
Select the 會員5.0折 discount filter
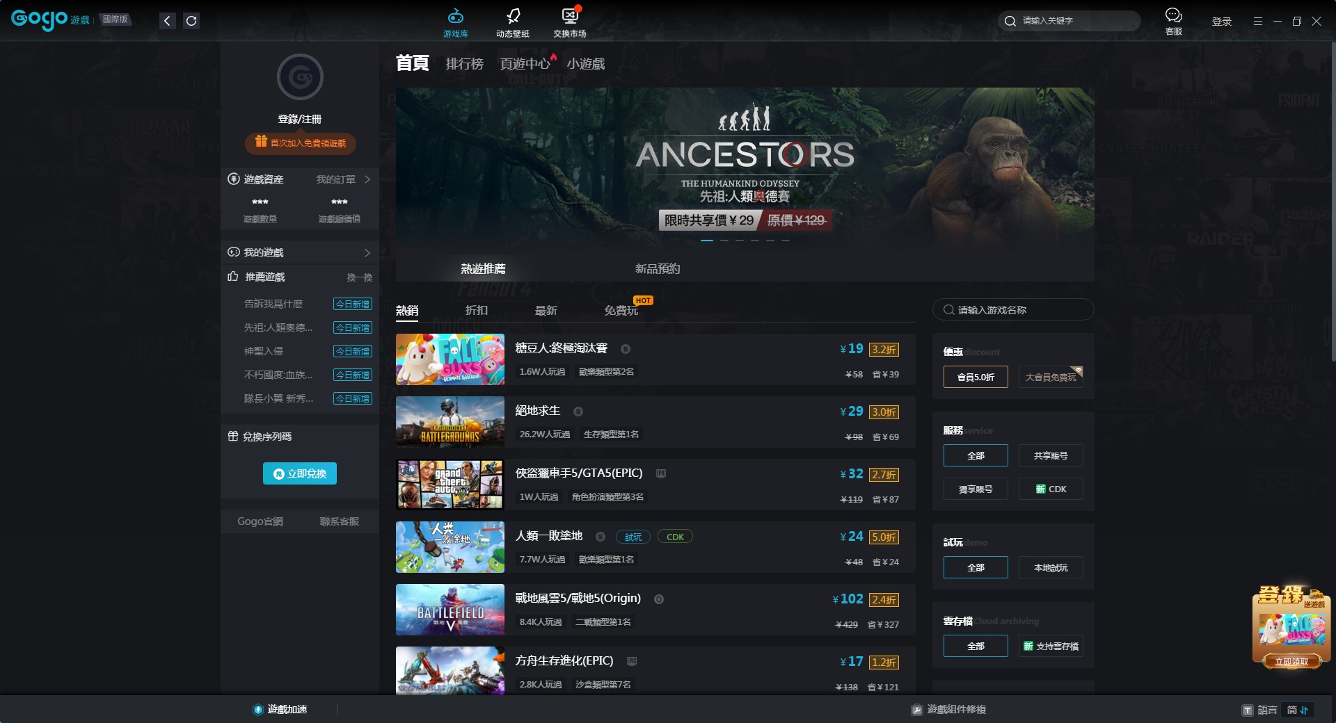click(976, 377)
